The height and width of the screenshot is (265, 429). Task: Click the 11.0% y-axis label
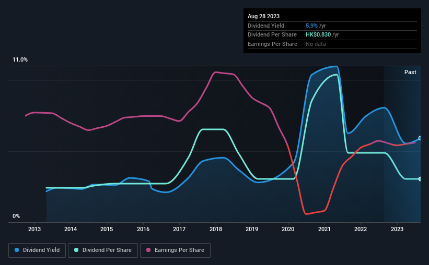click(x=20, y=60)
